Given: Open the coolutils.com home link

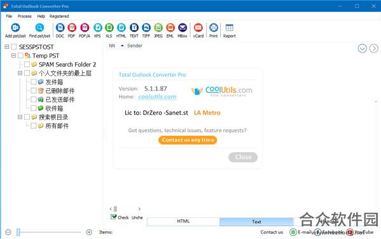Looking at the screenshot, I should tap(157, 97).
